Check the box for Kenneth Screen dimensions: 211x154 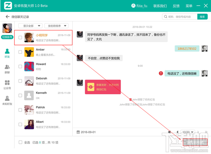[x=20, y=95]
